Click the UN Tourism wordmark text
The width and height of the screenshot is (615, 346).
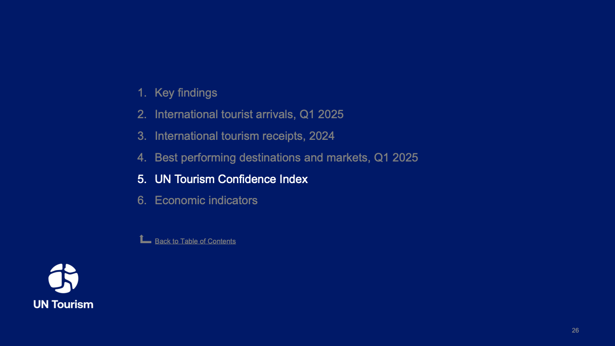coord(63,304)
